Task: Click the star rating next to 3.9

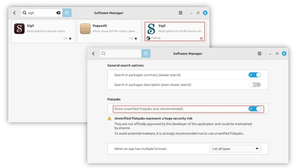Action: tap(70, 38)
